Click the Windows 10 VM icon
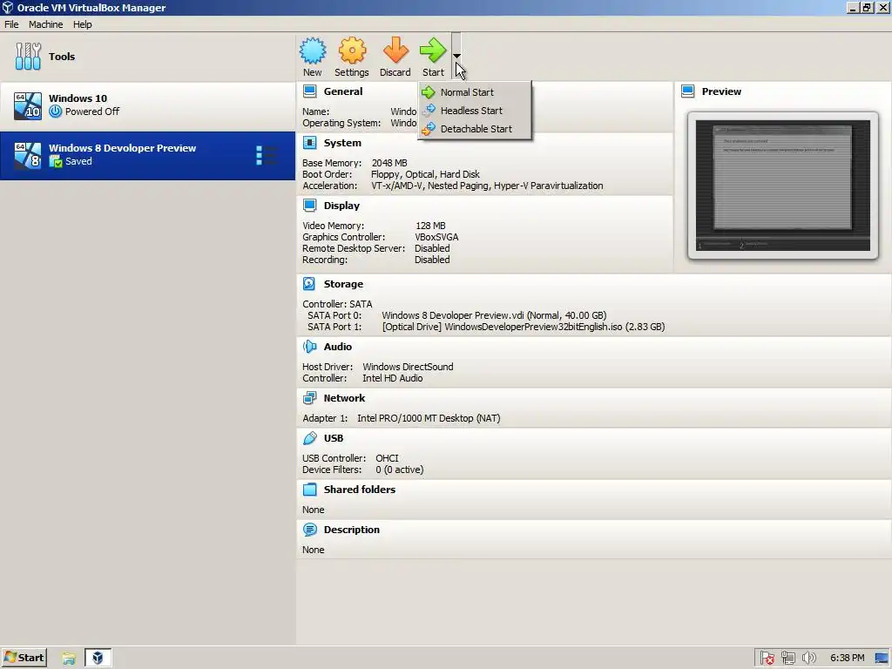 pyautogui.click(x=28, y=105)
